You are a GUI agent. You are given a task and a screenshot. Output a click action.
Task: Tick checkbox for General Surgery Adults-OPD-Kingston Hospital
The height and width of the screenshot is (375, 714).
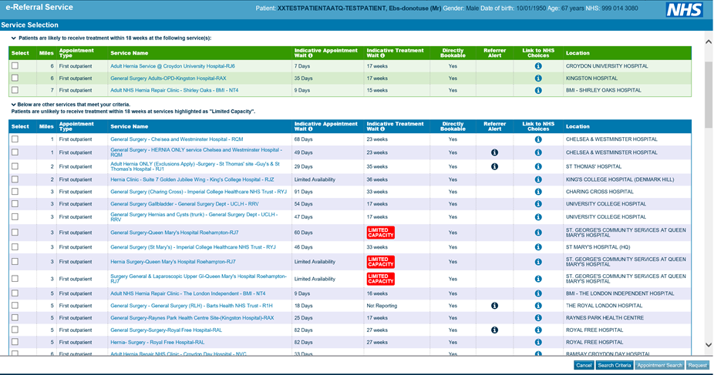15,79
